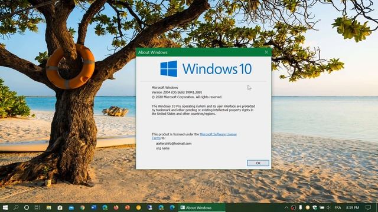Open the Windows Start menu

(x=5, y=207)
